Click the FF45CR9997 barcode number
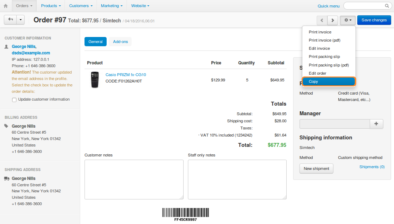This screenshot has height=224, width=394. [185, 220]
